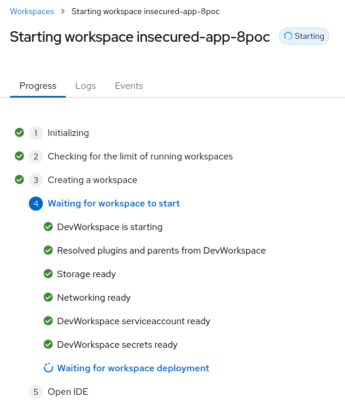
Task: Select 'Resolved plugins and parents from DevWorkspace'
Action: (162, 251)
